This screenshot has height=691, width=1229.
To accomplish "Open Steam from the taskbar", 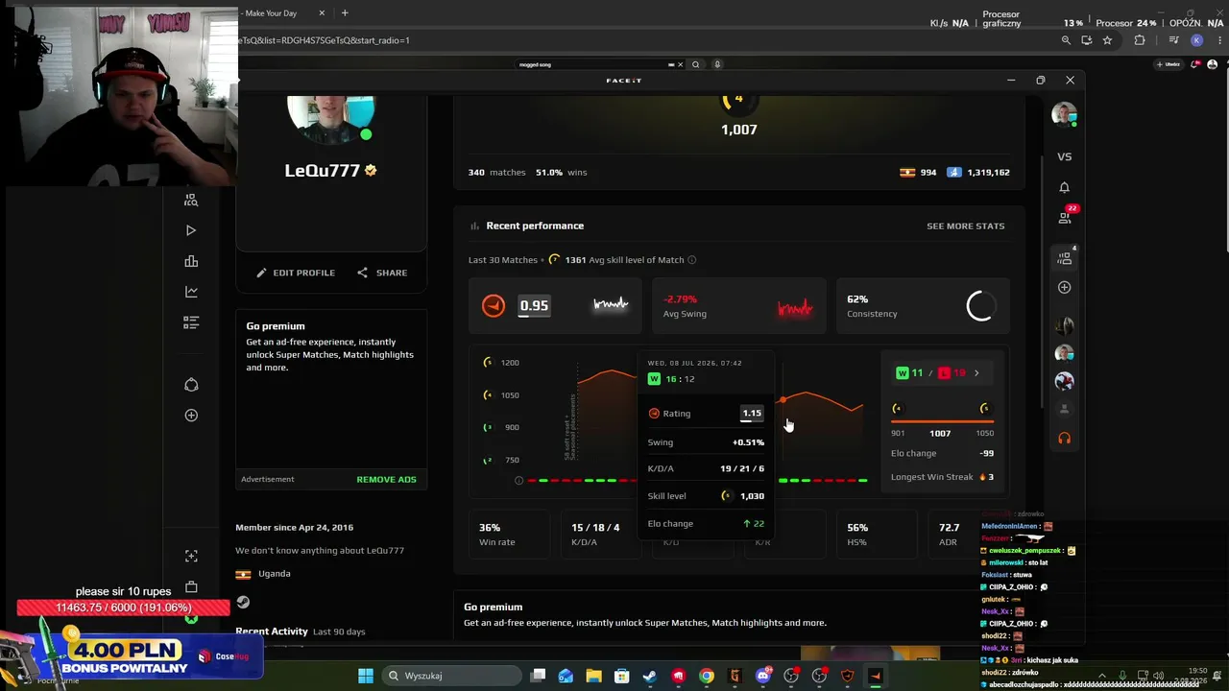I will click(x=650, y=676).
